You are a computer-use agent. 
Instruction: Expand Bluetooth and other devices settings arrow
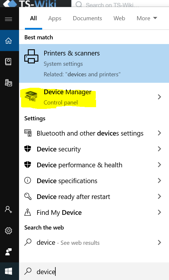(159, 133)
